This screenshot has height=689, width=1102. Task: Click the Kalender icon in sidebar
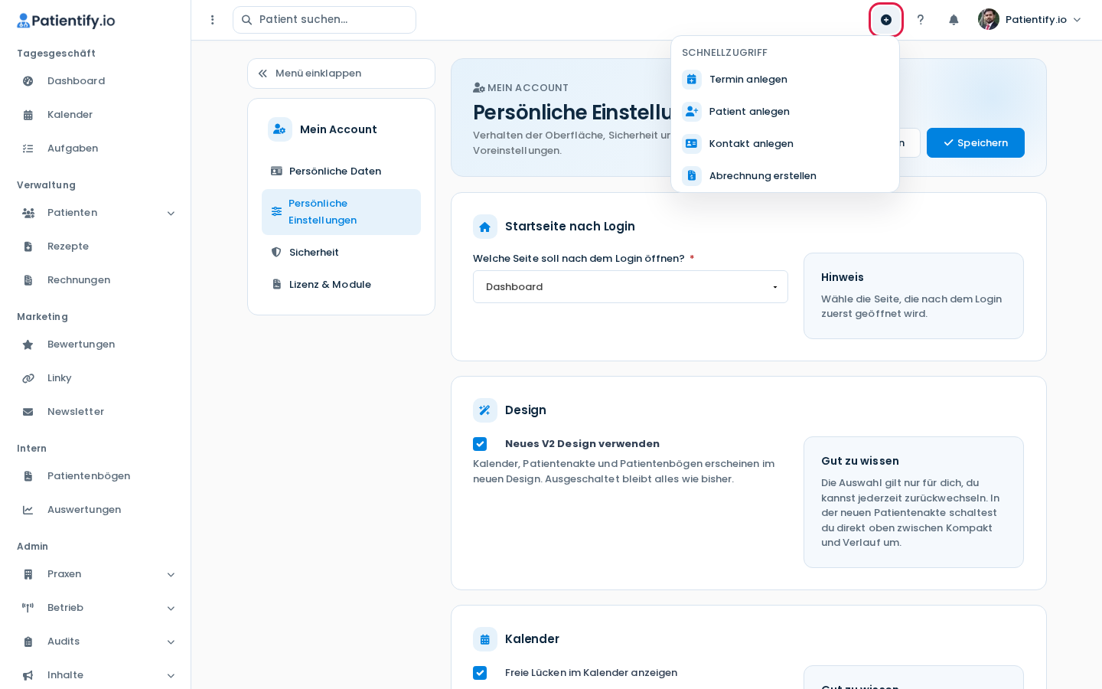[x=28, y=115]
